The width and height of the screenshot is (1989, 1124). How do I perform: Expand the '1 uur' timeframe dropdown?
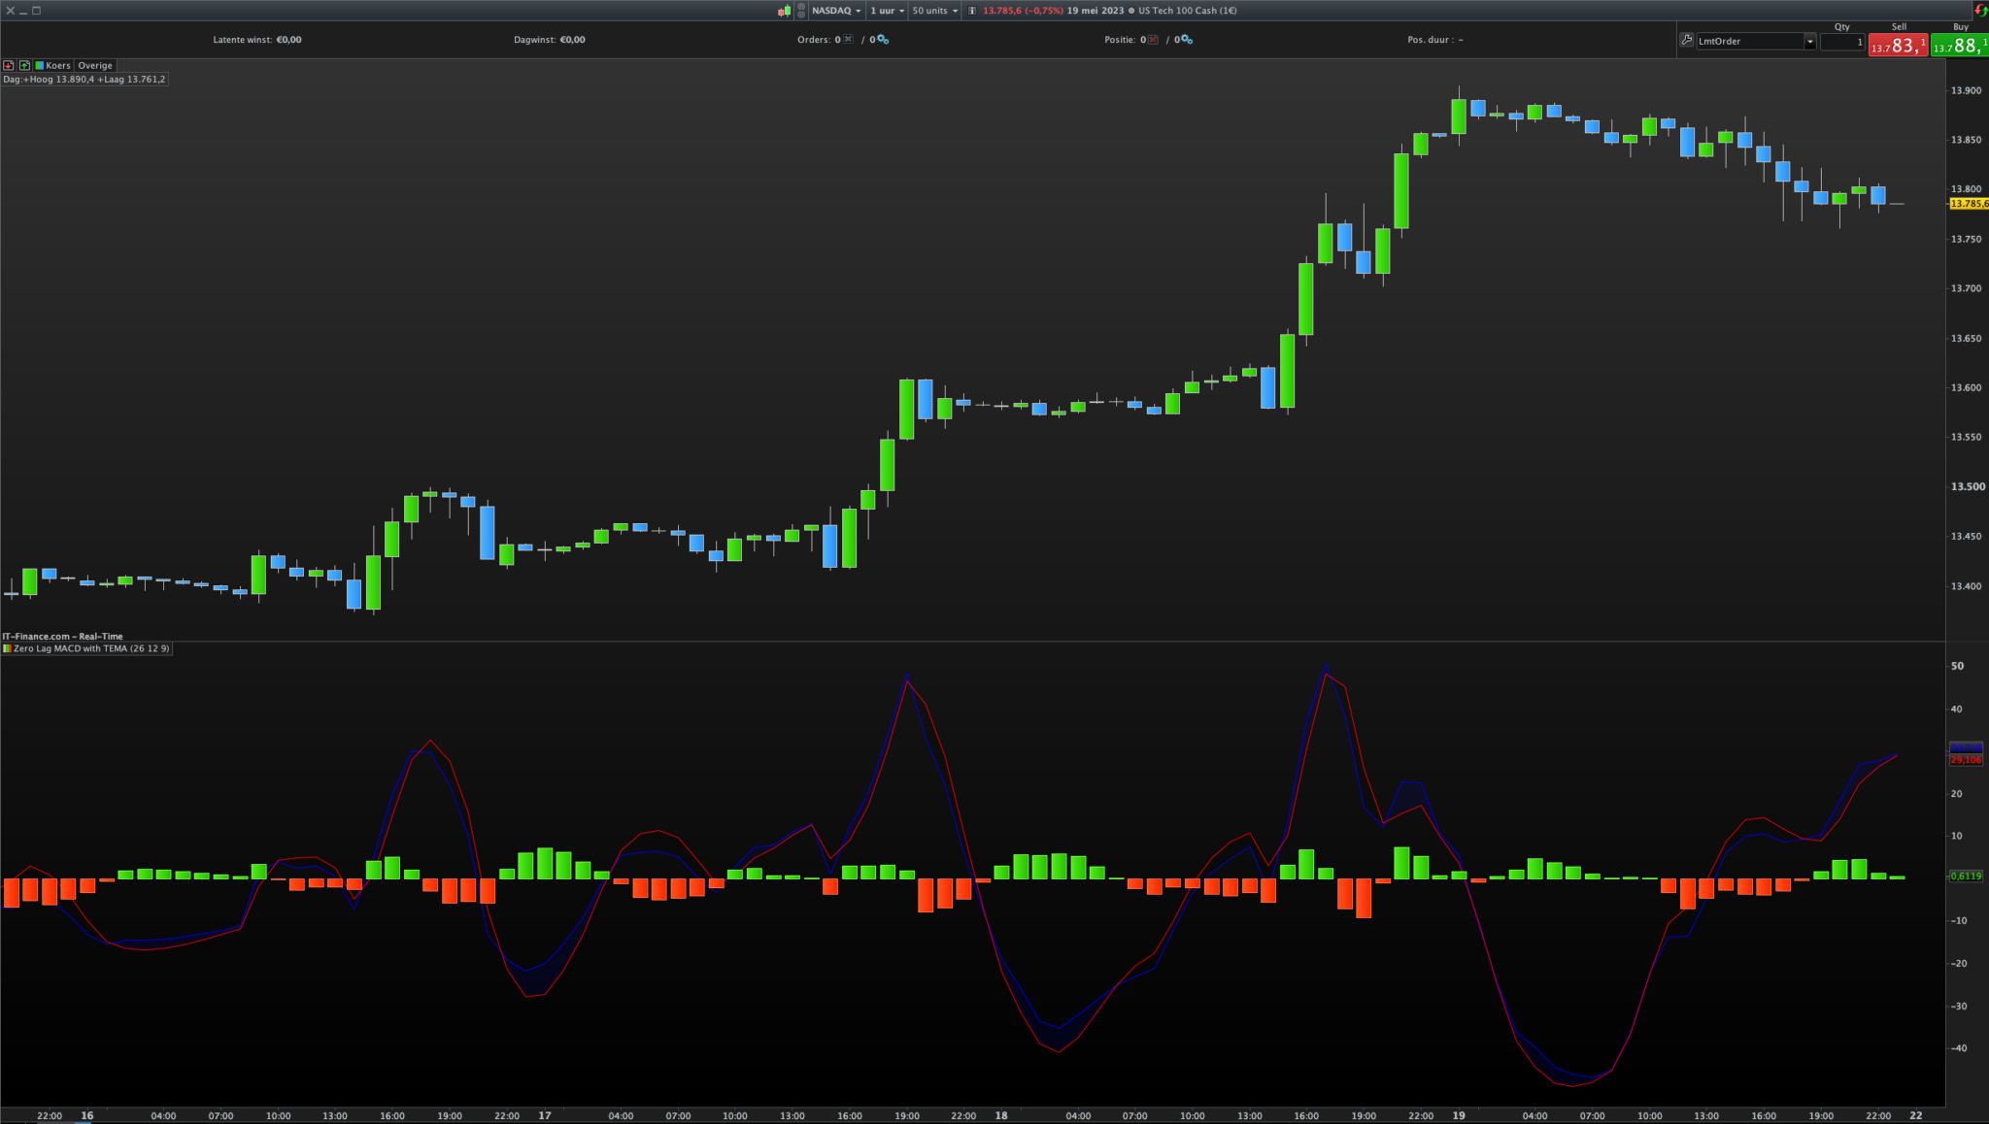pyautogui.click(x=887, y=11)
